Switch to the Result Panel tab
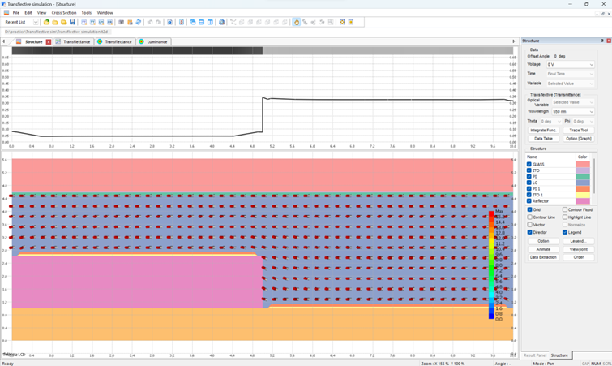612x366 pixels. [535, 355]
